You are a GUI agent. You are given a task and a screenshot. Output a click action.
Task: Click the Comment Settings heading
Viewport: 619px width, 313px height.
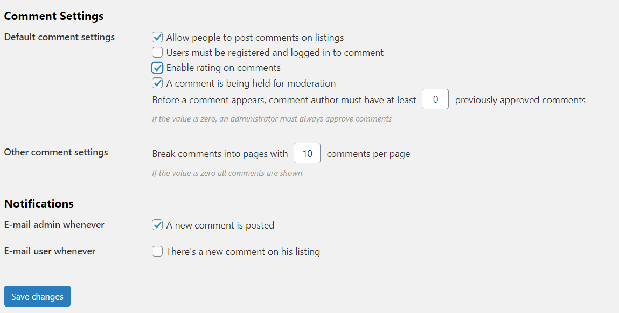point(53,16)
